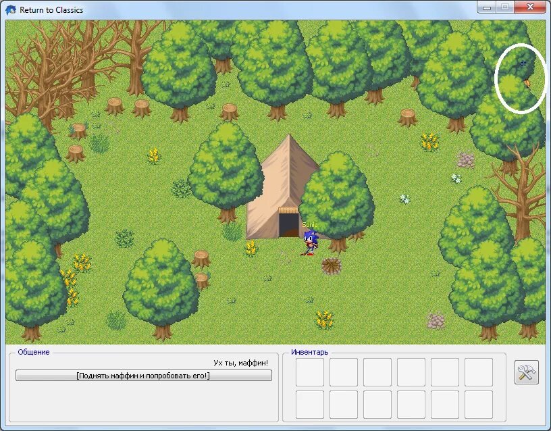The width and height of the screenshot is (551, 431).
Task: Click the campfire wood pile
Action: click(x=332, y=266)
